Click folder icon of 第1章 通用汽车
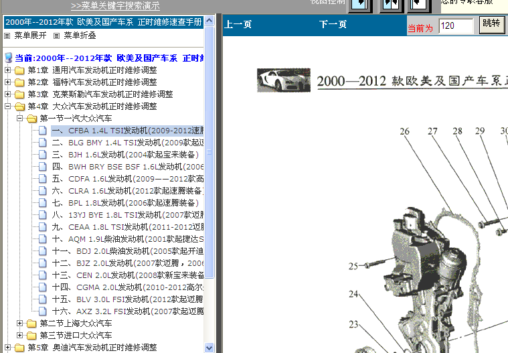Screen dimensions: 508x353 (x=19, y=70)
